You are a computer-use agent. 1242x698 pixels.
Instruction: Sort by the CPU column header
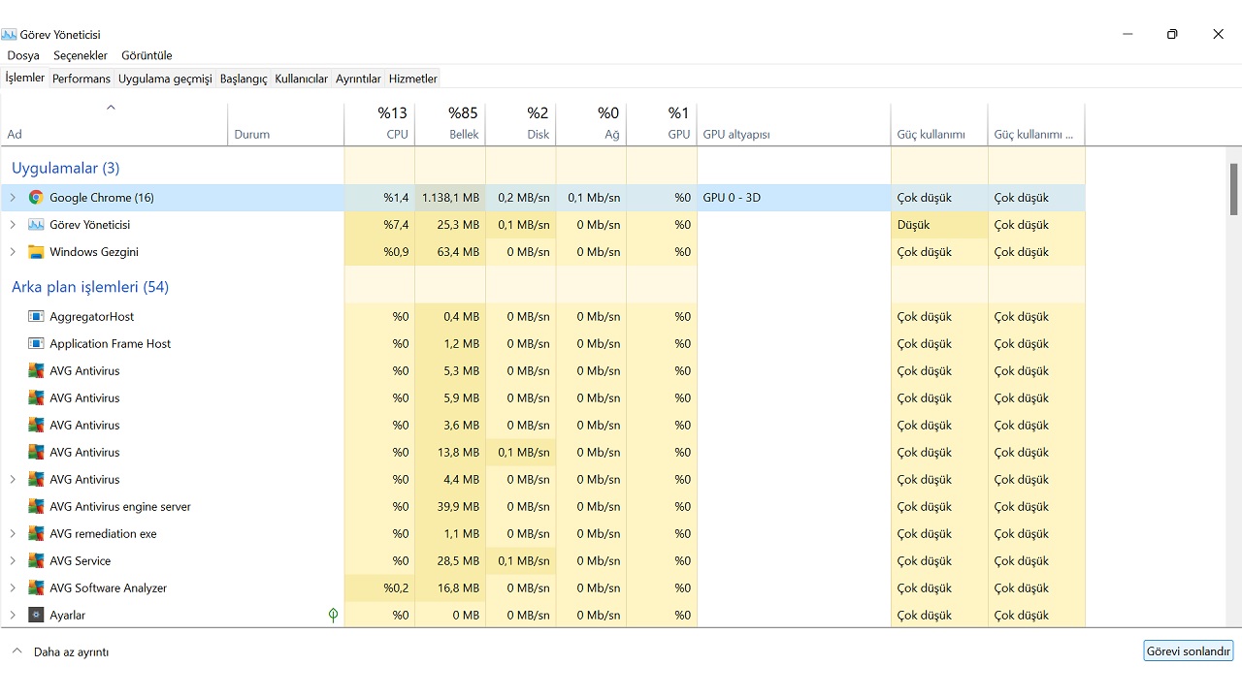[379, 124]
